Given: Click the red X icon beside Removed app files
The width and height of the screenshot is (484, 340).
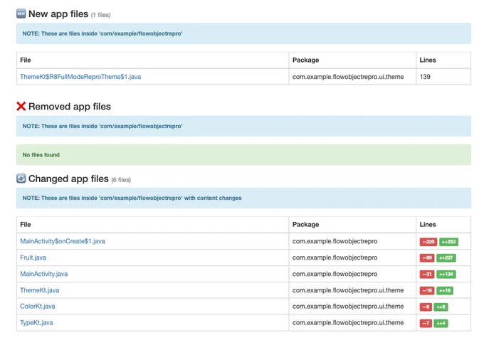Looking at the screenshot, I should click(x=21, y=106).
